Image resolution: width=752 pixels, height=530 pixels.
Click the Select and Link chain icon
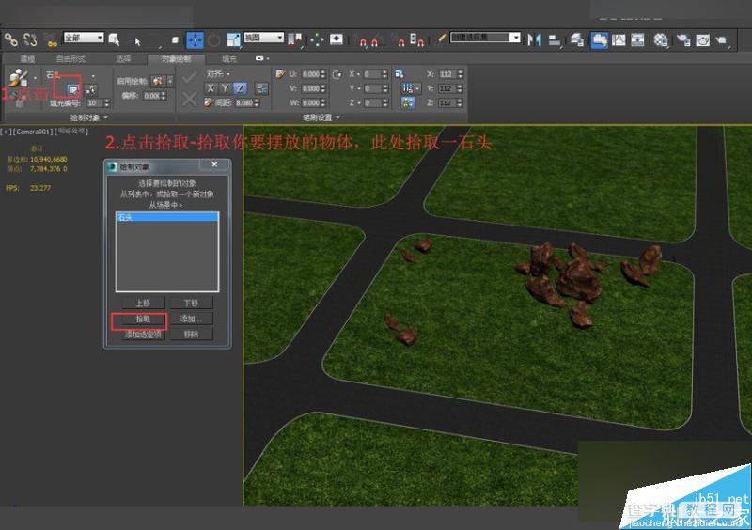[x=10, y=39]
